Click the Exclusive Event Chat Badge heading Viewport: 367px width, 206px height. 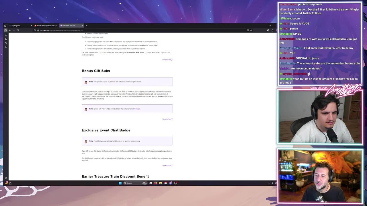[x=106, y=130]
